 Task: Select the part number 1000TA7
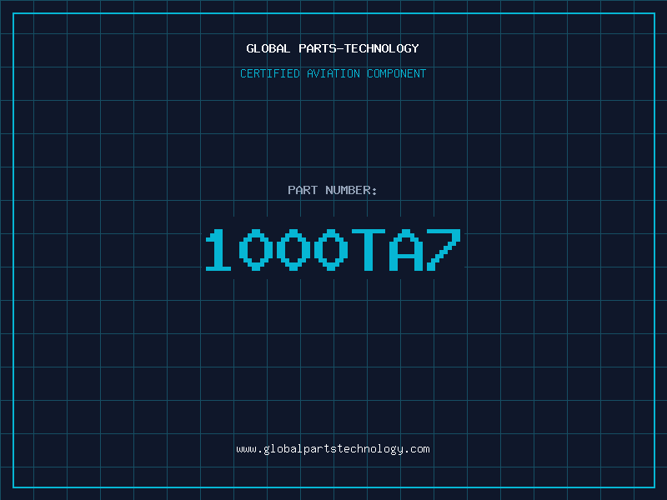pos(333,250)
